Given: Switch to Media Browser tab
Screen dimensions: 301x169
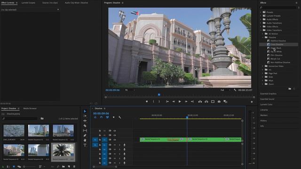Looking at the screenshot, I should (30, 108).
